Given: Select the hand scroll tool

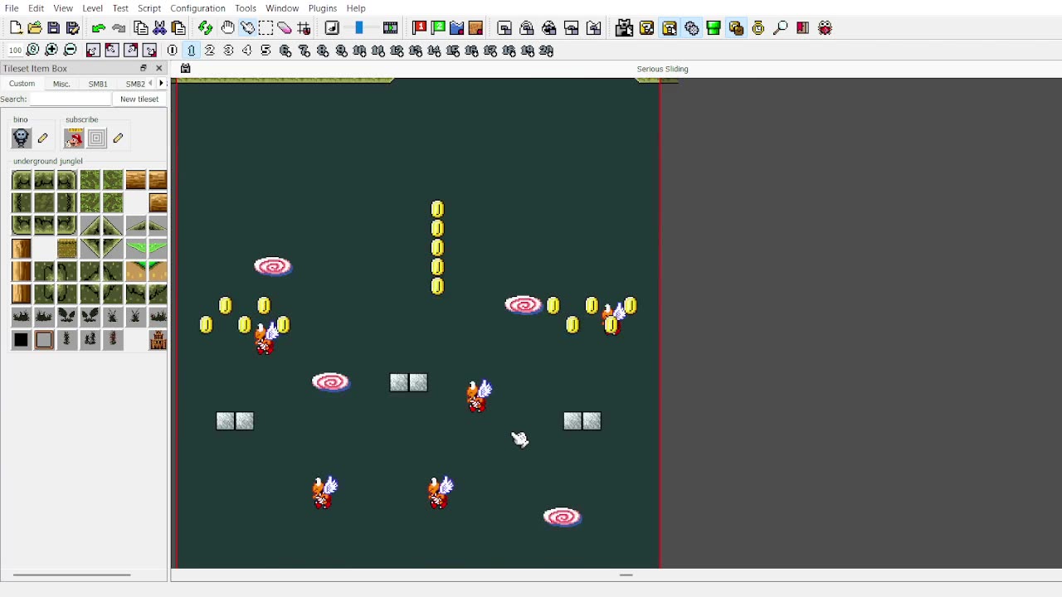Looking at the screenshot, I should (x=227, y=28).
